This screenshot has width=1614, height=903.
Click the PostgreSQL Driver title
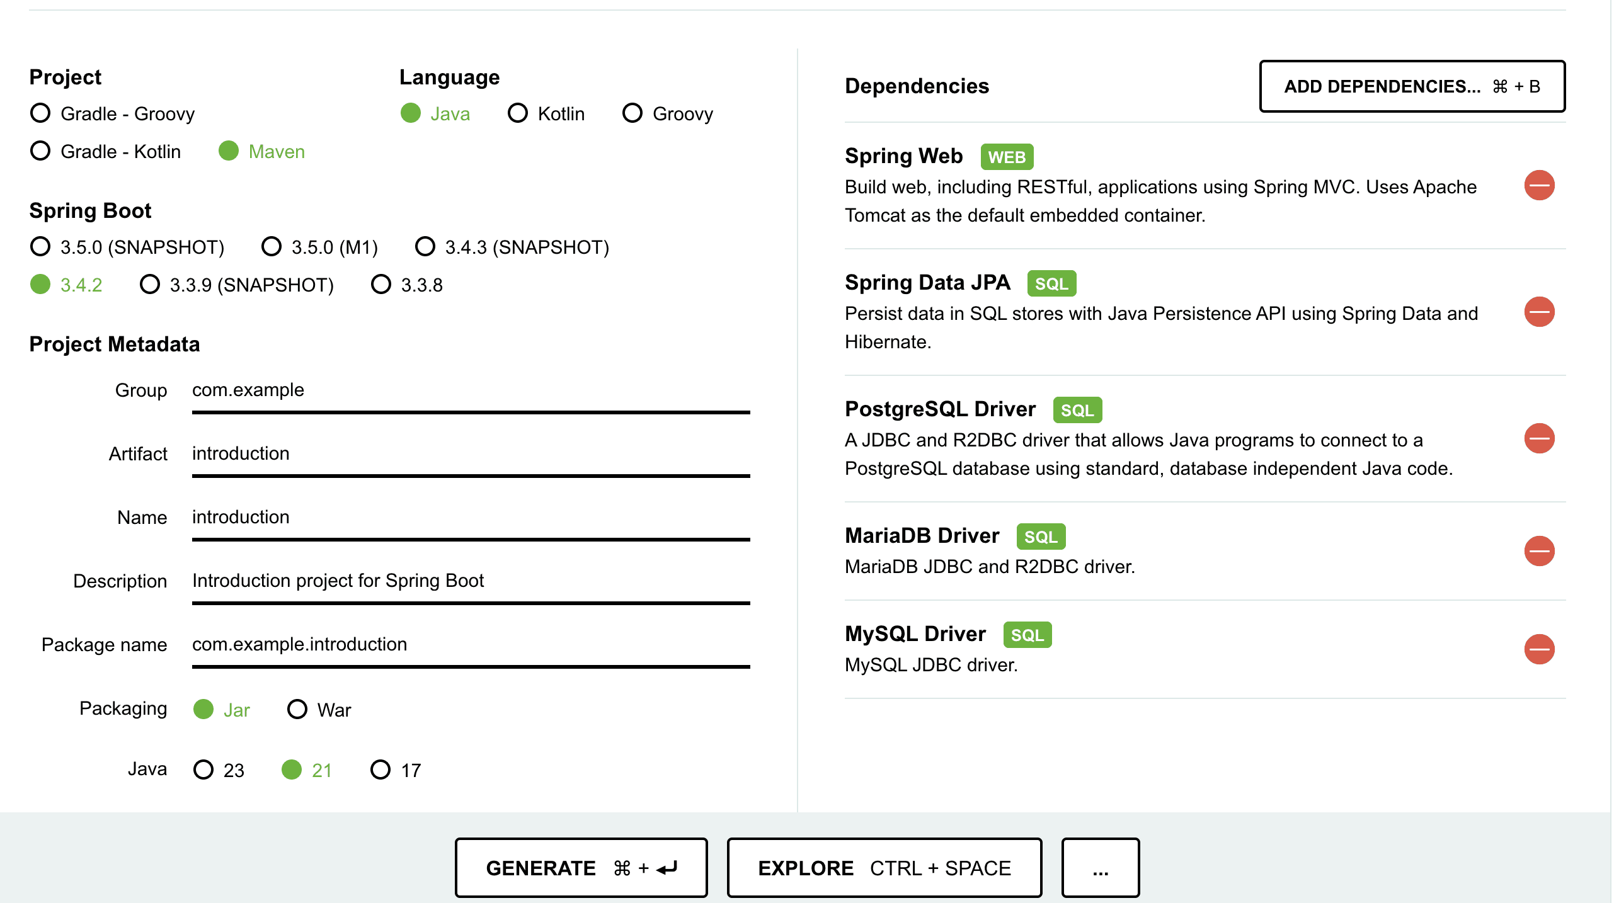tap(940, 409)
